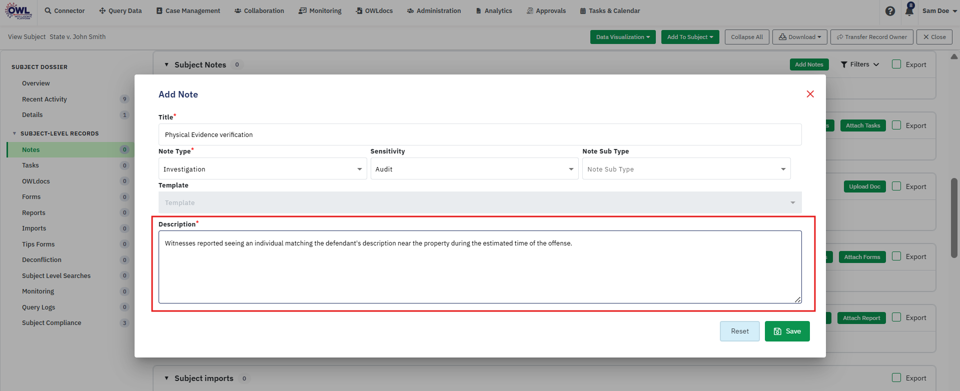Select OWLdocs in sidebar

(36, 181)
